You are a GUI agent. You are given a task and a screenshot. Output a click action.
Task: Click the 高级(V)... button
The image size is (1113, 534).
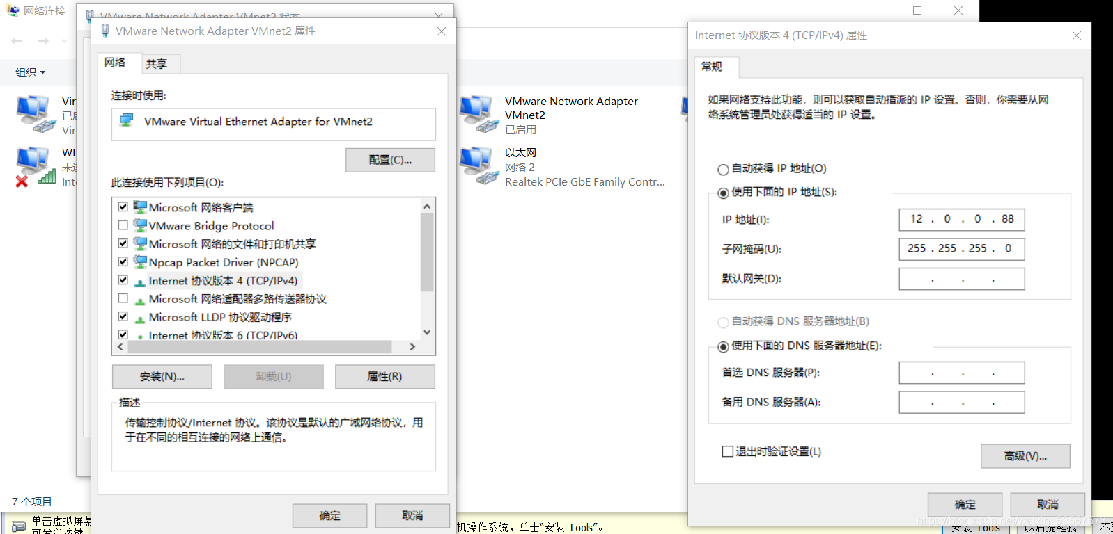coord(1025,456)
